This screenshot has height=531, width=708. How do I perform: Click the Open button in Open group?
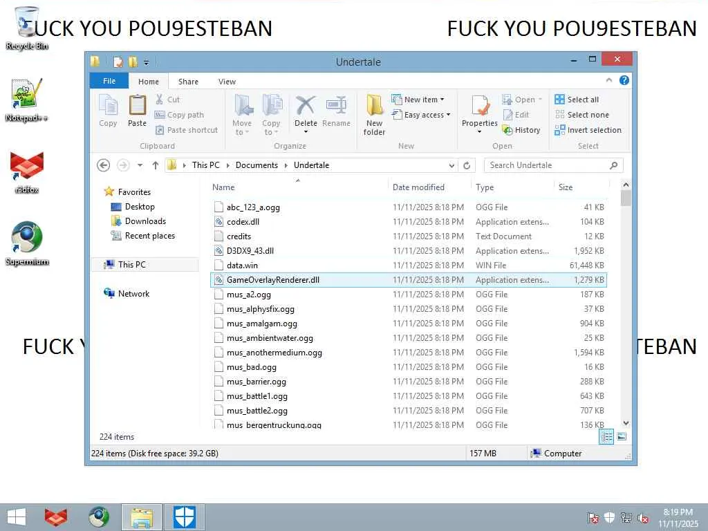click(522, 100)
